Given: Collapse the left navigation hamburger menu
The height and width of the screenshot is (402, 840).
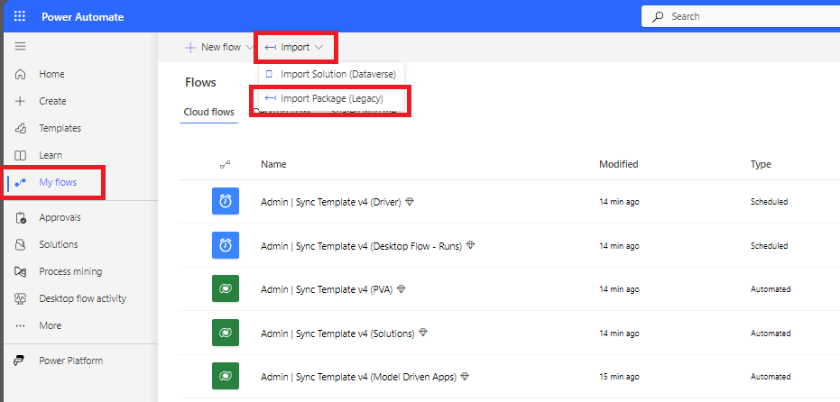Looking at the screenshot, I should click(x=21, y=47).
